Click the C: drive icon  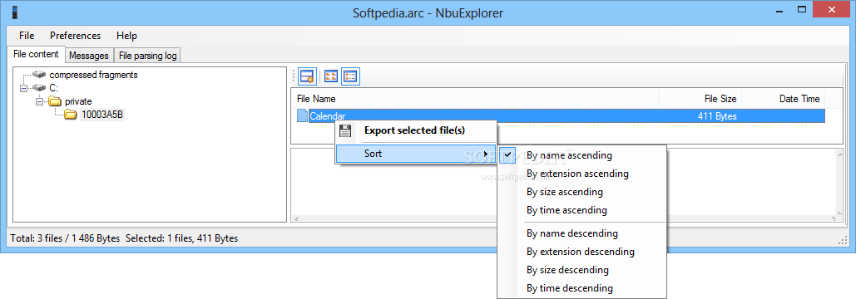pyautogui.click(x=39, y=88)
